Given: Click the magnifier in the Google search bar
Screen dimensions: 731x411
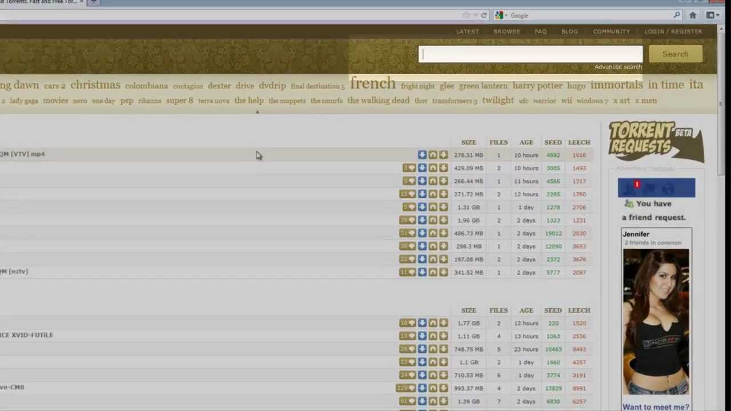Looking at the screenshot, I should coord(677,15).
